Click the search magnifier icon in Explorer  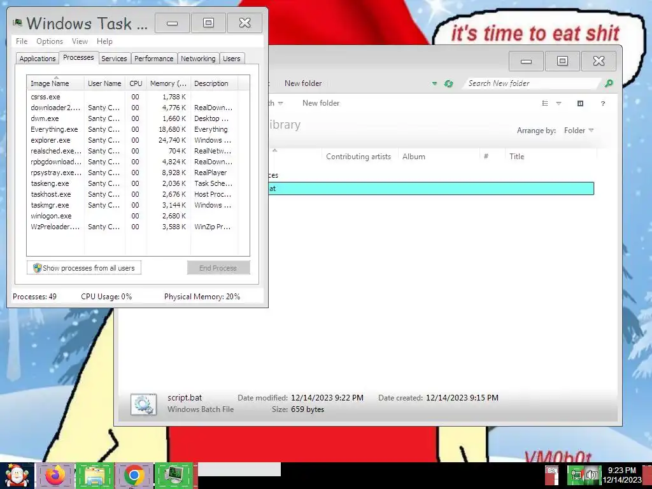(x=609, y=83)
